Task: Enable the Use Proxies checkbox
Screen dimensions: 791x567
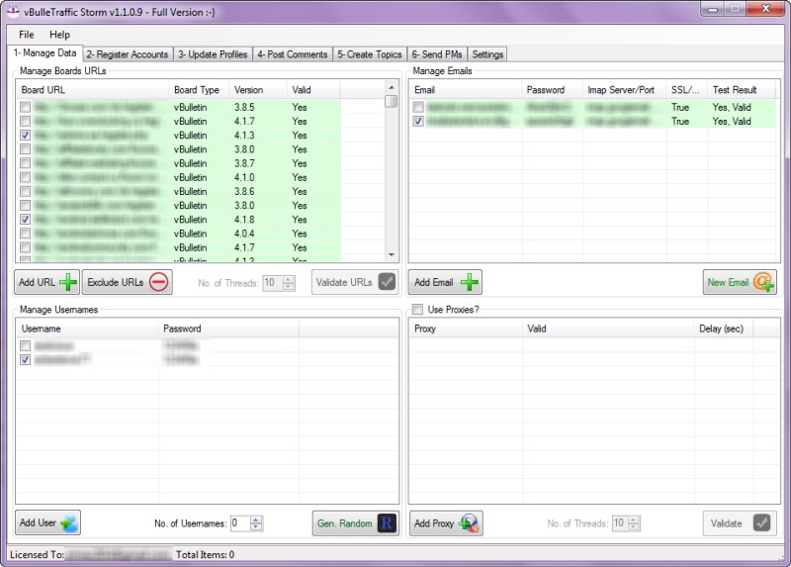Action: (x=418, y=310)
